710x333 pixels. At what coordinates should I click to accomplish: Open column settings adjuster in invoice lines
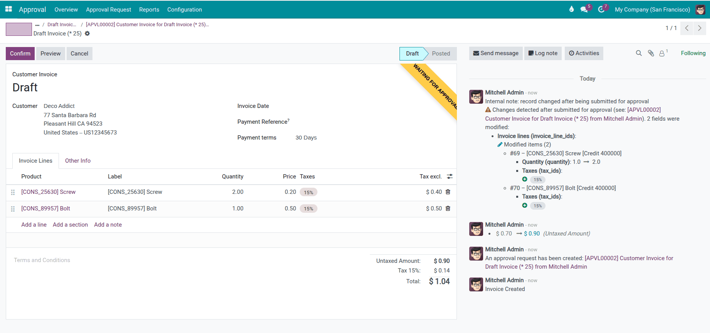pyautogui.click(x=450, y=177)
